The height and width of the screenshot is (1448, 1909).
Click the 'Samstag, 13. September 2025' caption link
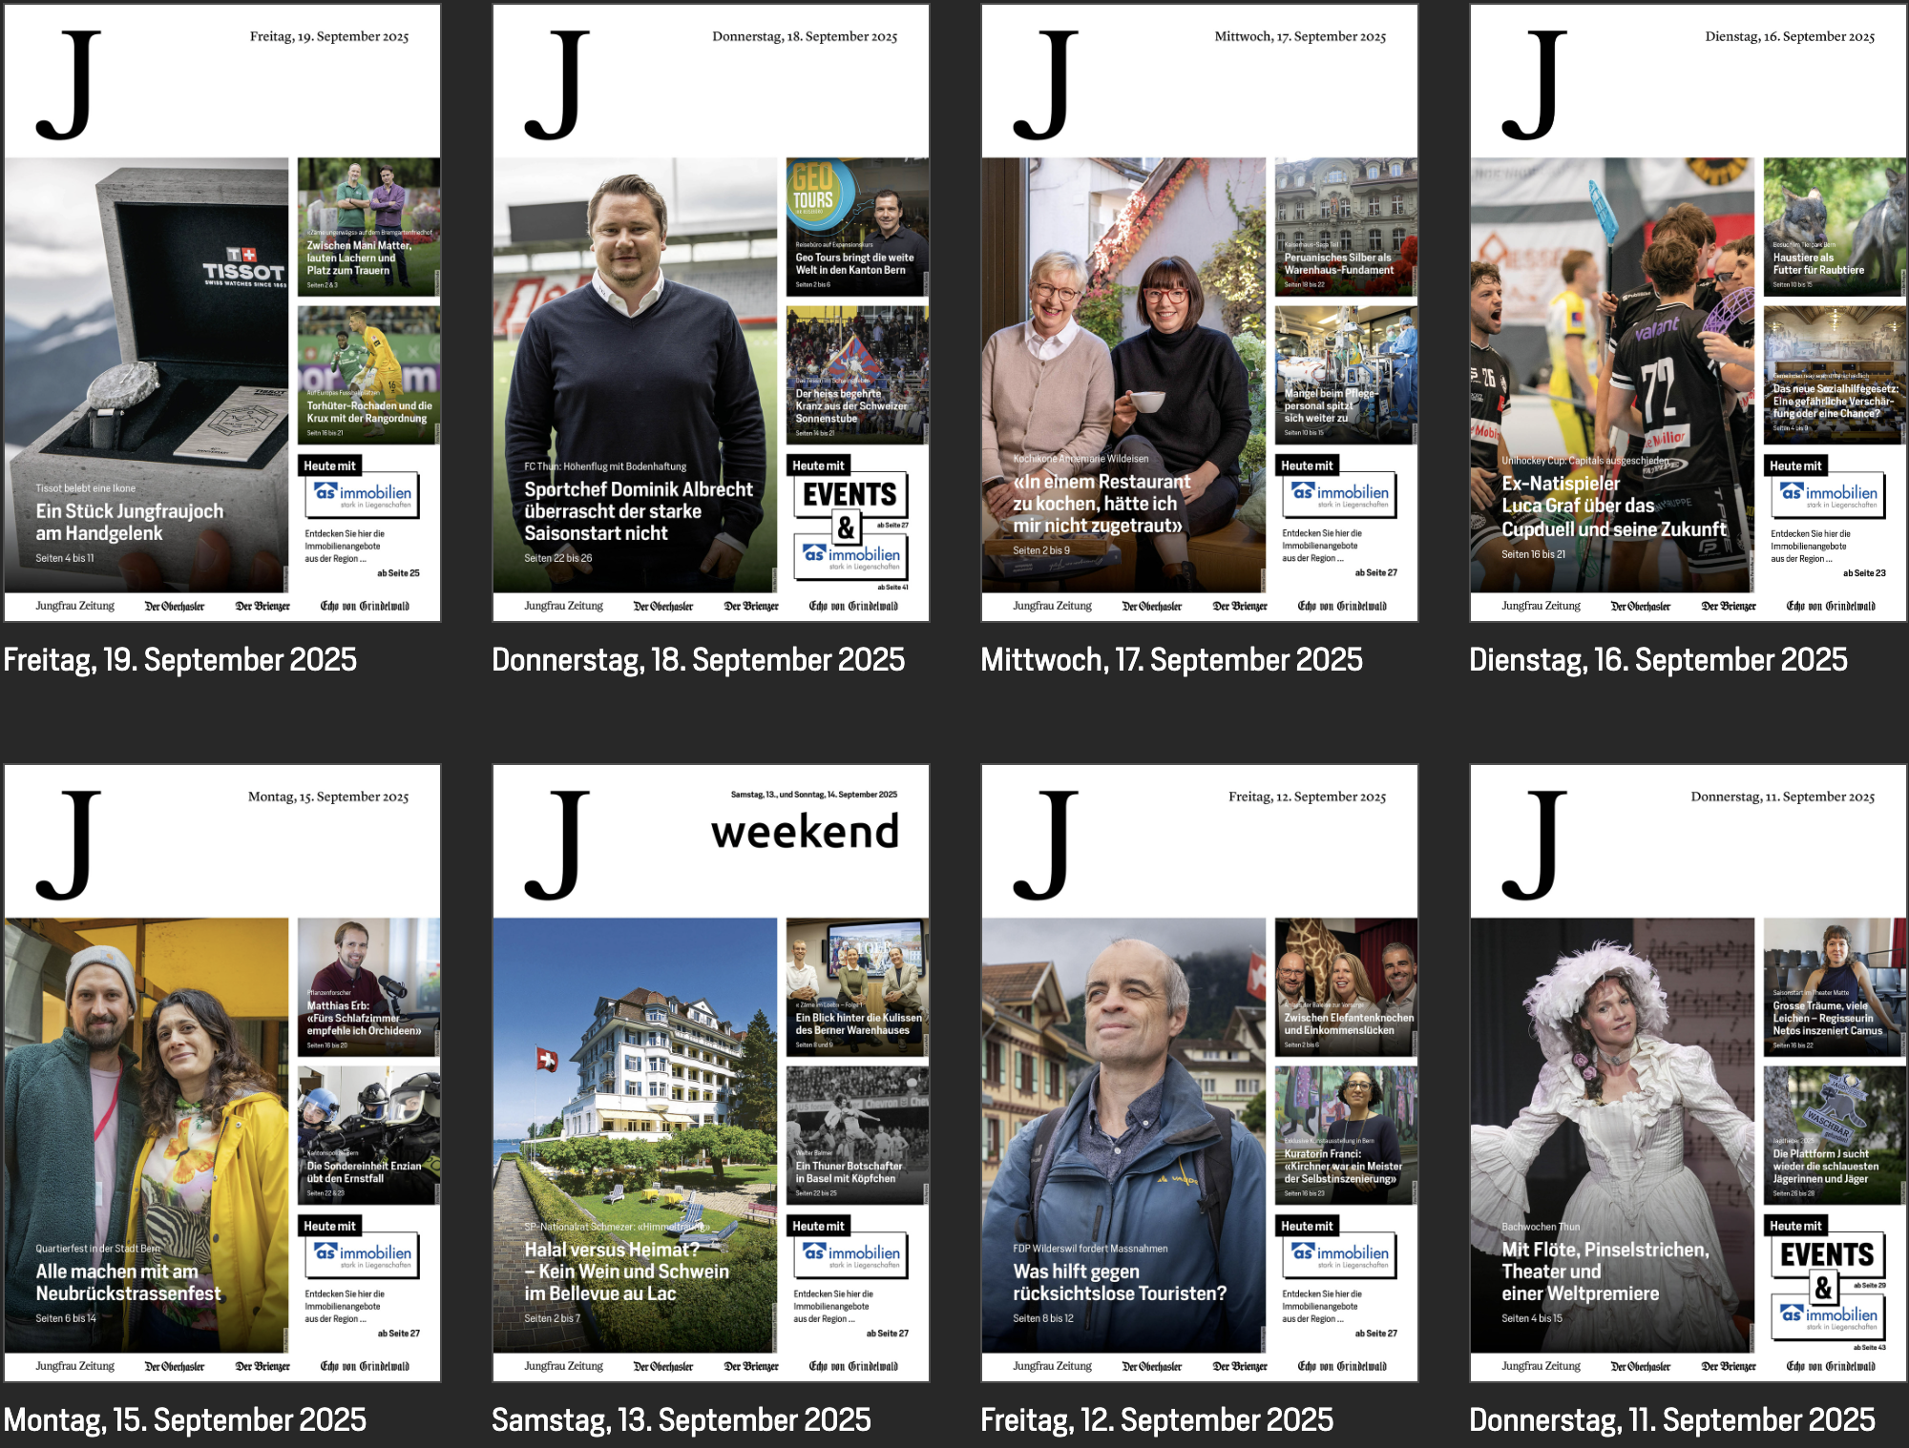[x=681, y=1419]
